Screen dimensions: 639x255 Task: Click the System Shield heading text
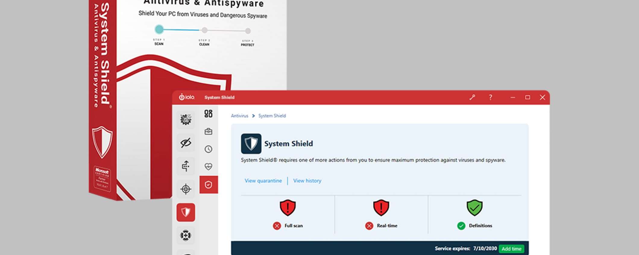click(x=288, y=144)
